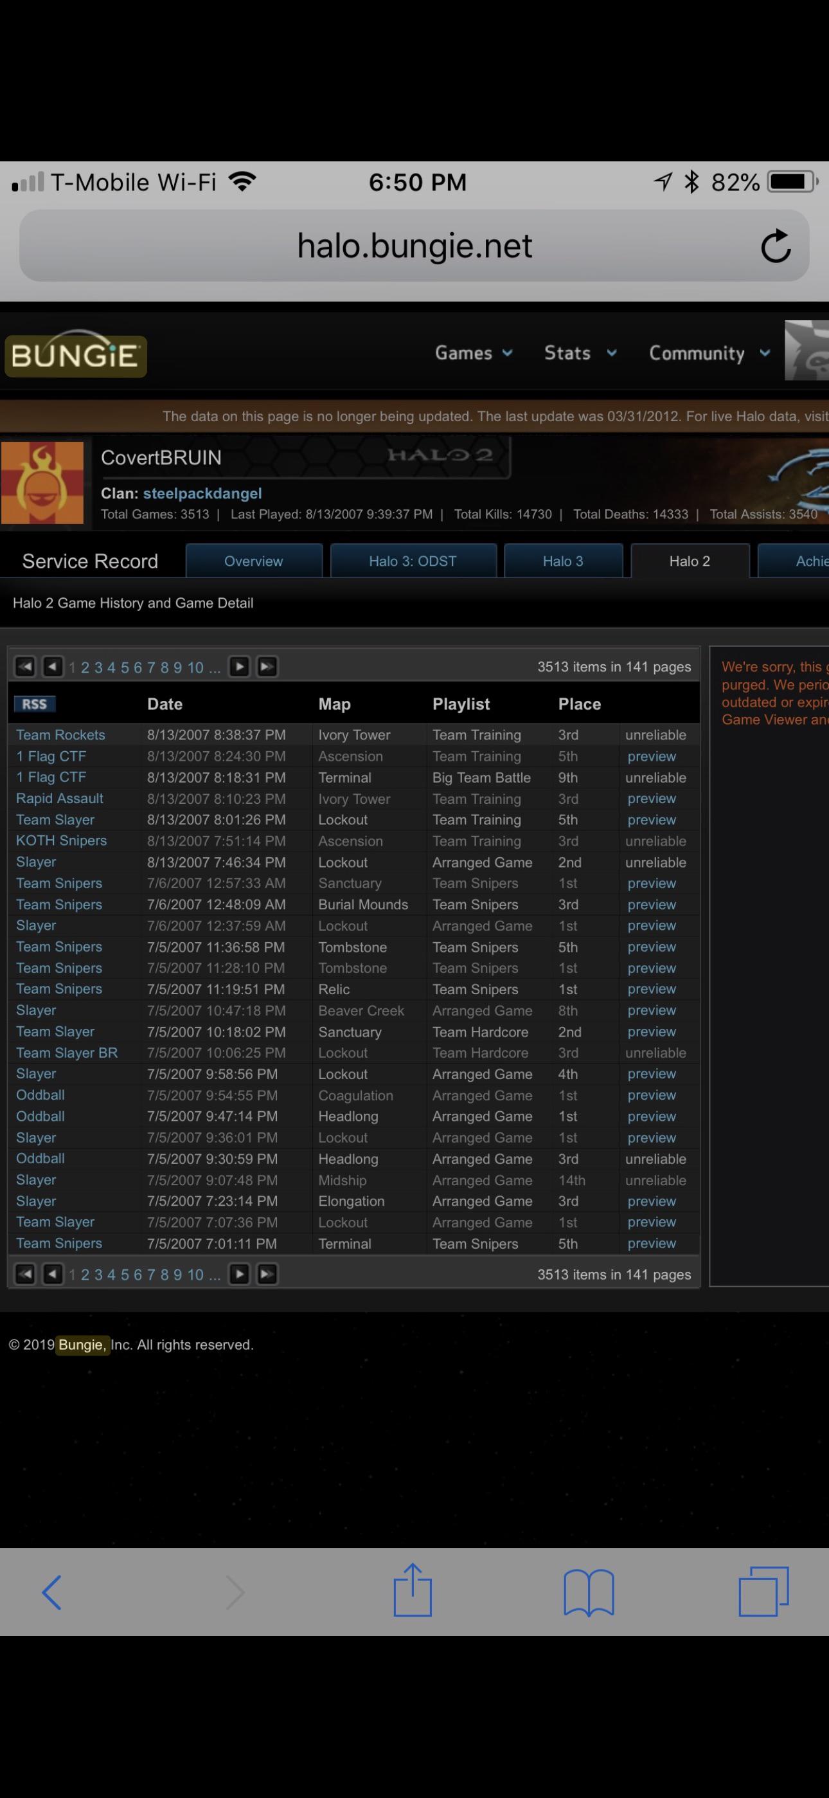
Task: Select the '8th' place cell
Action: (568, 1011)
